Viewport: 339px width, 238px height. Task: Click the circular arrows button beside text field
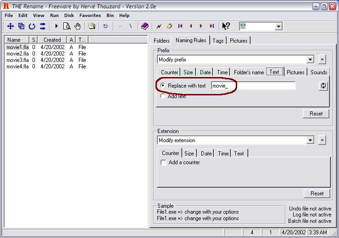tap(323, 86)
